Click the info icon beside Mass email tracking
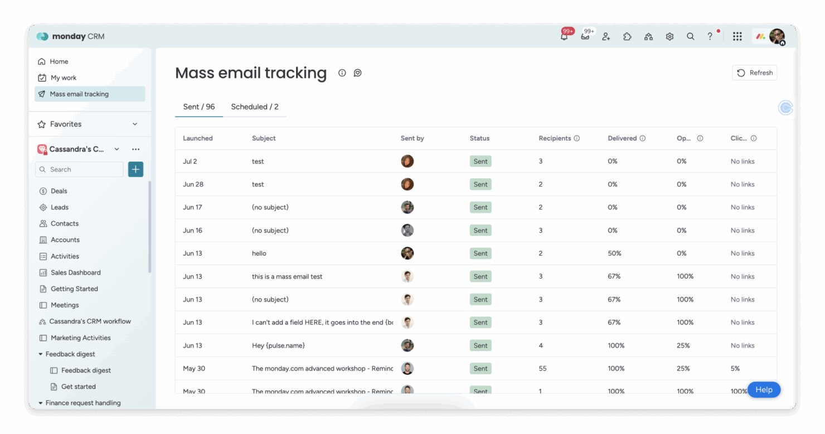The height and width of the screenshot is (434, 825). point(342,72)
